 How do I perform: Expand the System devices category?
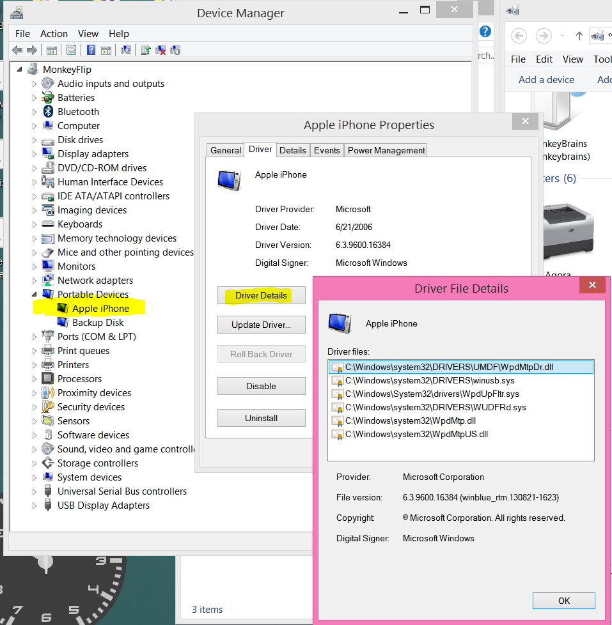[x=35, y=477]
